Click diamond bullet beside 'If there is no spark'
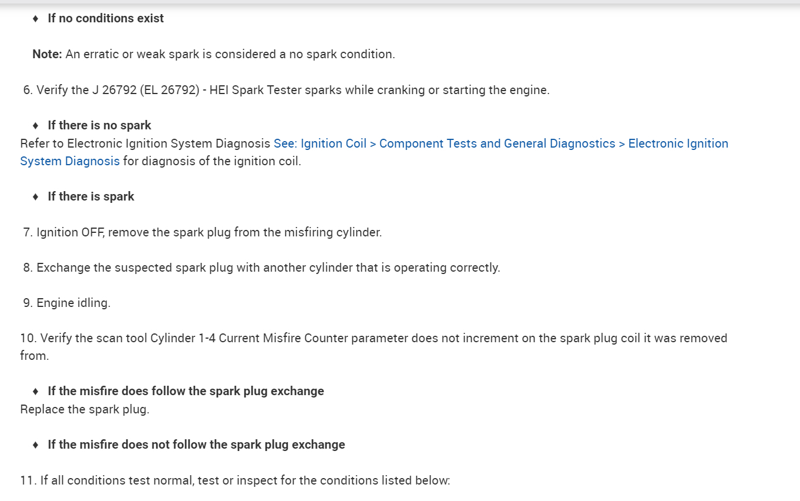Viewport: 800px width, 501px height. click(36, 125)
